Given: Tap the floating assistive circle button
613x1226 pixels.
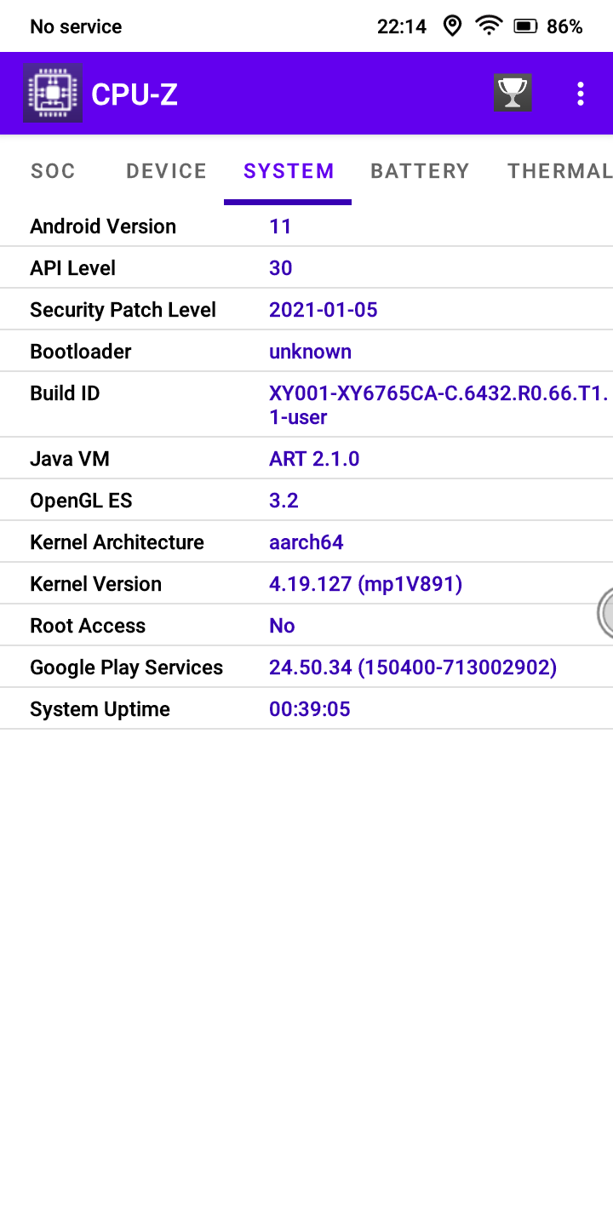Looking at the screenshot, I should click(x=605, y=613).
